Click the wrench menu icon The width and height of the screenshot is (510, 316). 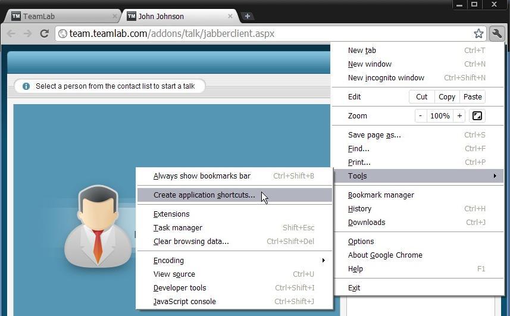497,33
